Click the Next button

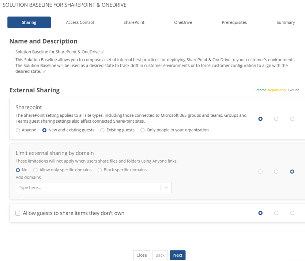pos(177,255)
